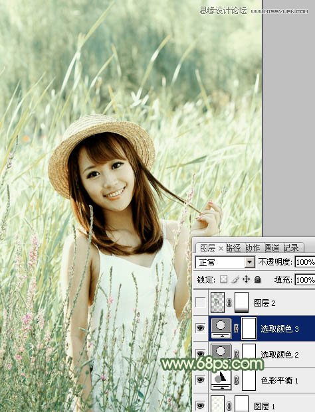
Task: Switch to the 动作 tab
Action: click(x=253, y=247)
